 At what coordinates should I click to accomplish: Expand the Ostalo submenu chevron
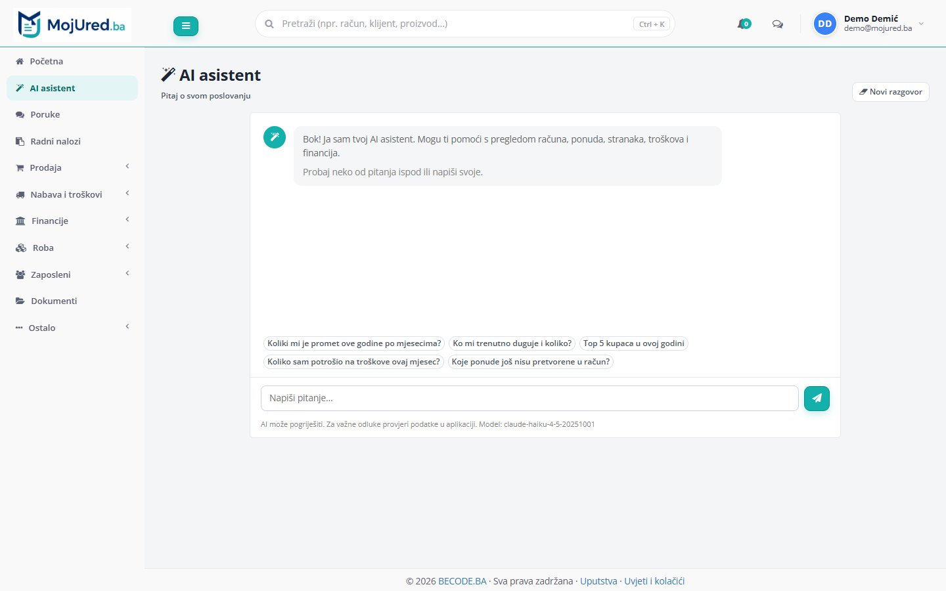[x=127, y=327]
